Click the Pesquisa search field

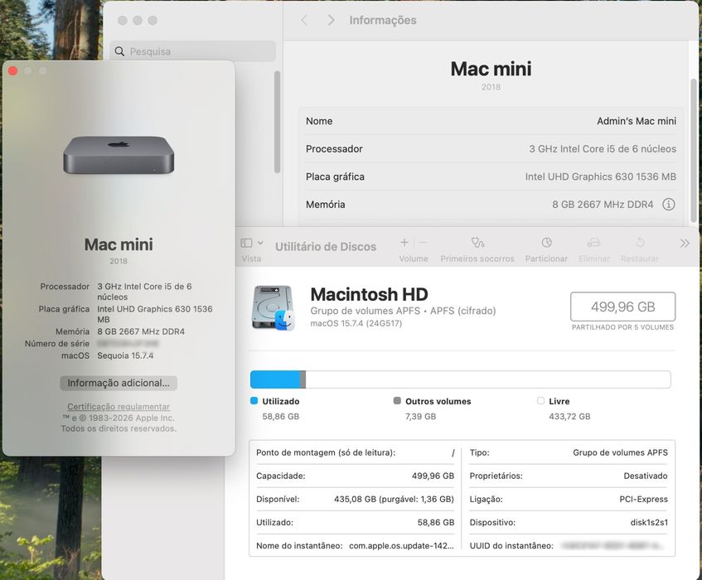click(192, 51)
